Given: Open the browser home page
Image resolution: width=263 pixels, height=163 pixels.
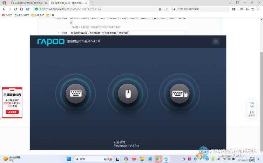Looking at the screenshot, I should tap(22, 9).
